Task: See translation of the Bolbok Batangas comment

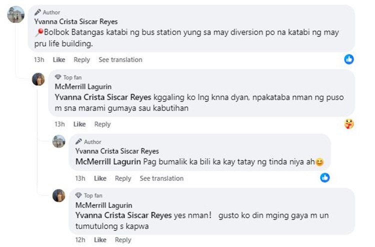Action: pos(120,59)
